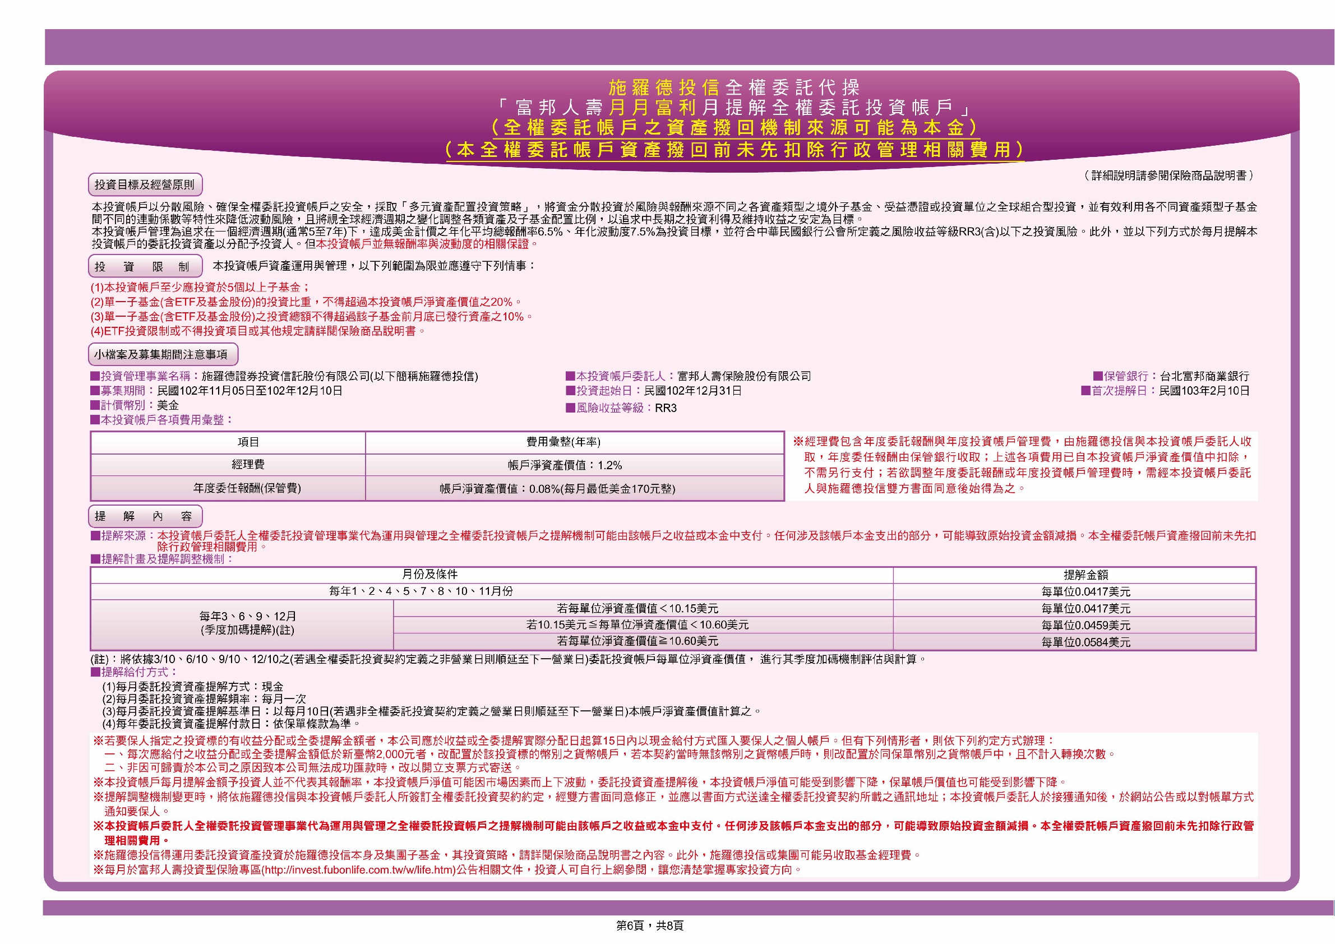Click the 經理費 table cell
This screenshot has width=1335, height=944.
point(228,465)
